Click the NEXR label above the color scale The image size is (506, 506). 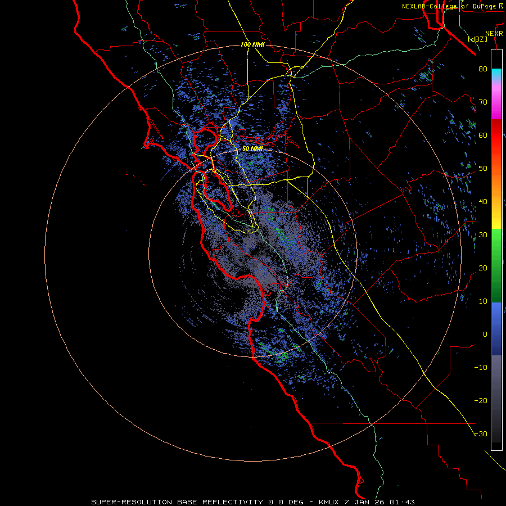494,34
